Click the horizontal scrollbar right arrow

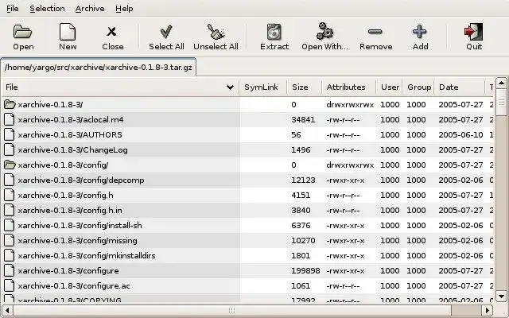(x=487, y=311)
